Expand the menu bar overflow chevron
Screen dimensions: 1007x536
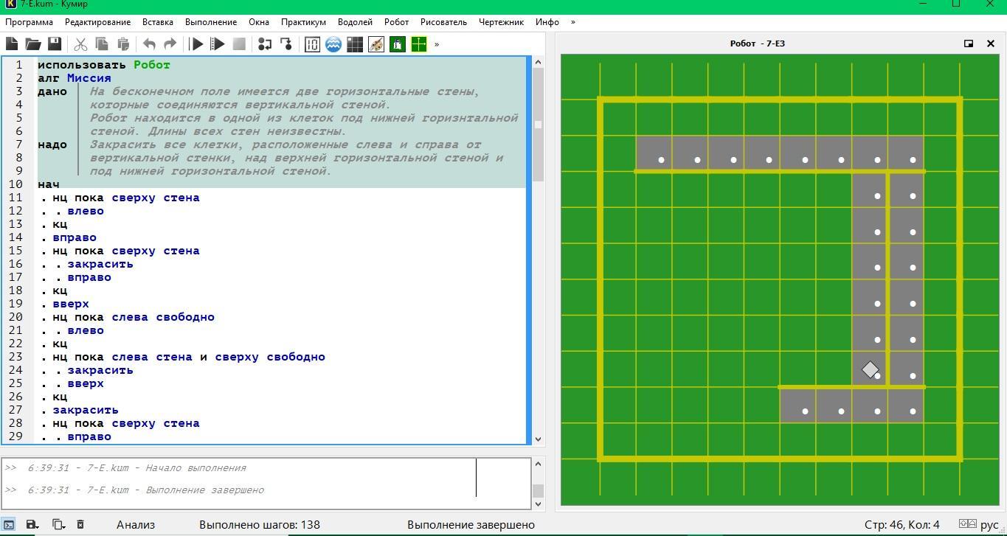tap(573, 22)
